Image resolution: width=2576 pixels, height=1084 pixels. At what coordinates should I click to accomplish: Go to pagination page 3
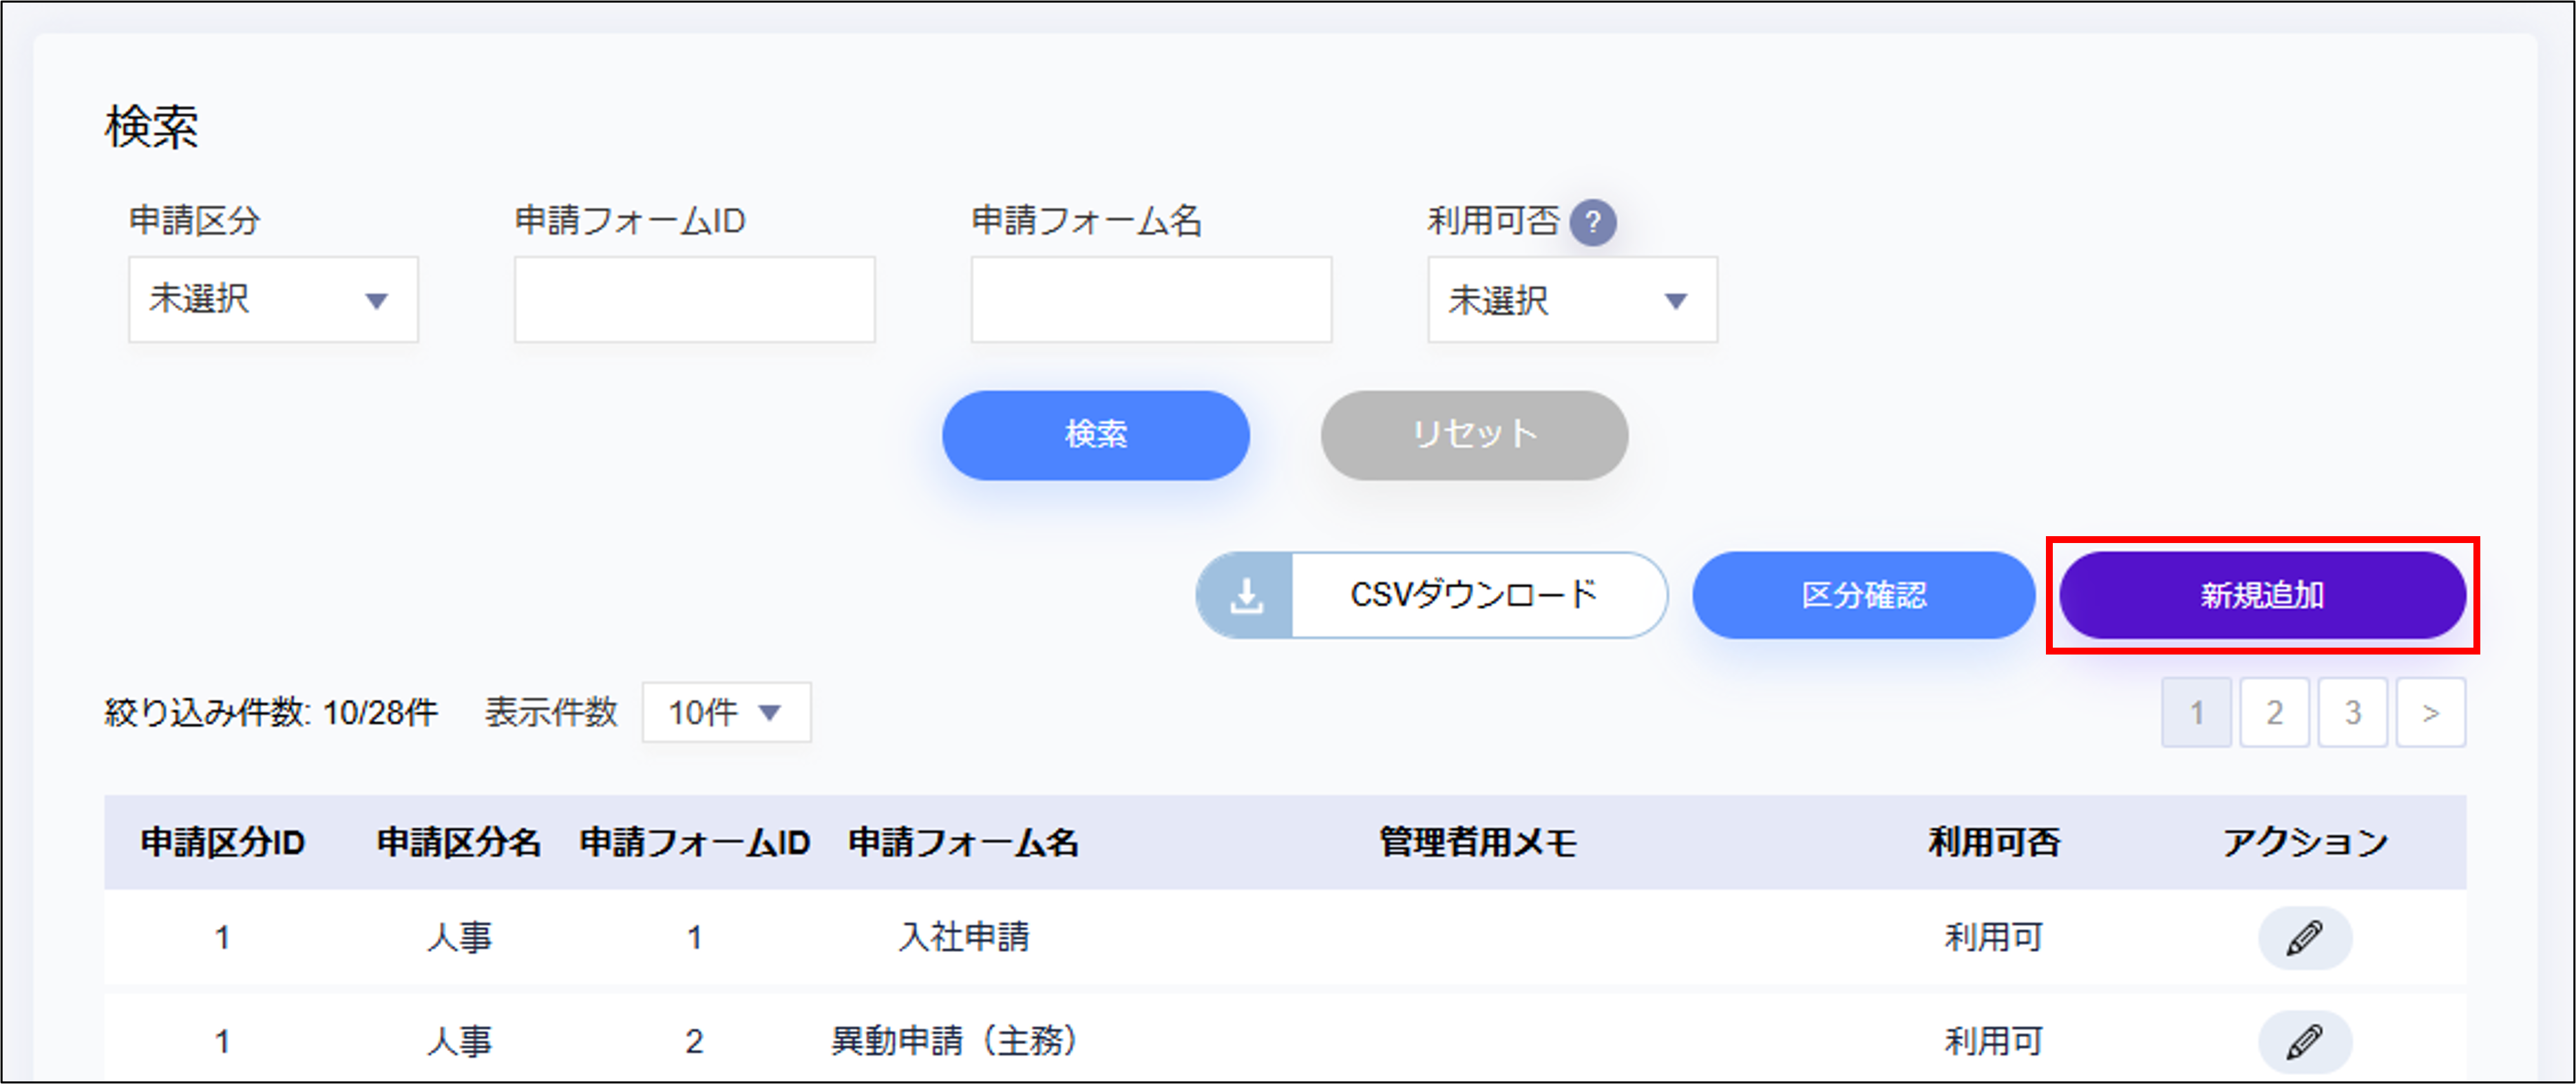(2352, 713)
